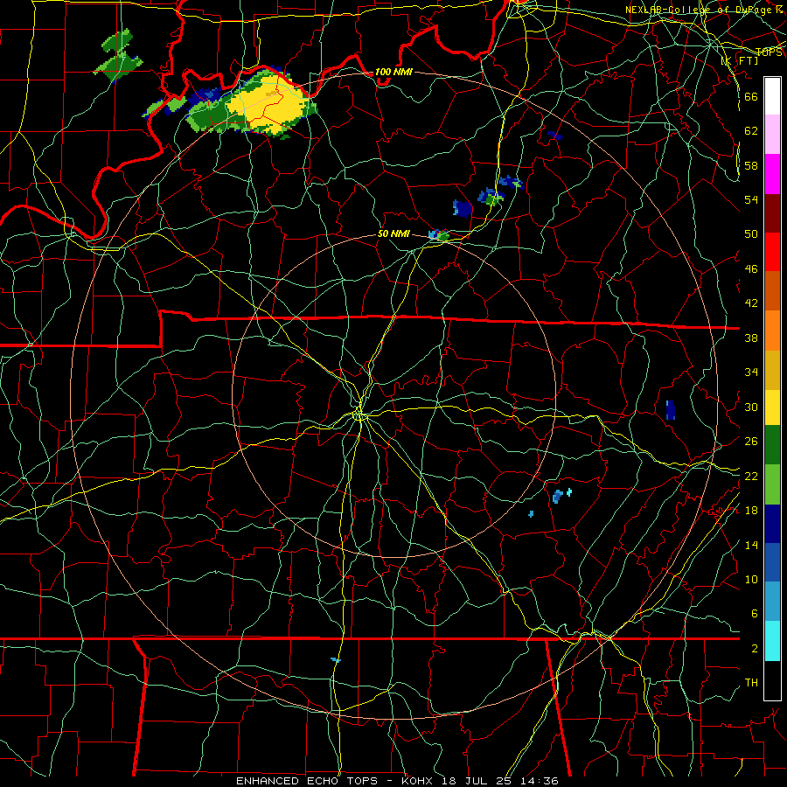Select the dark red legend swatch
Viewport: 787px width, 787px height.
click(772, 214)
